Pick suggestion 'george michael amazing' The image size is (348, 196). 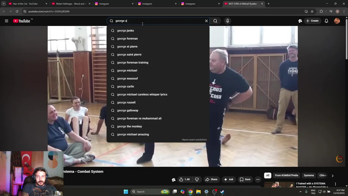pyautogui.click(x=158, y=134)
